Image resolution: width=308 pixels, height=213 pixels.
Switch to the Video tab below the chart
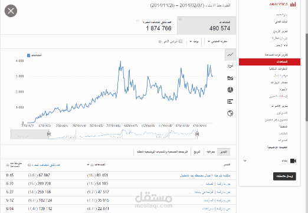[x=224, y=152]
